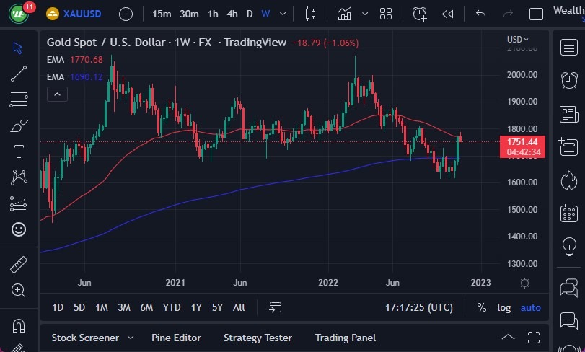The width and height of the screenshot is (585, 352).
Task: Open the Strategy Tester tab
Action: (258, 338)
